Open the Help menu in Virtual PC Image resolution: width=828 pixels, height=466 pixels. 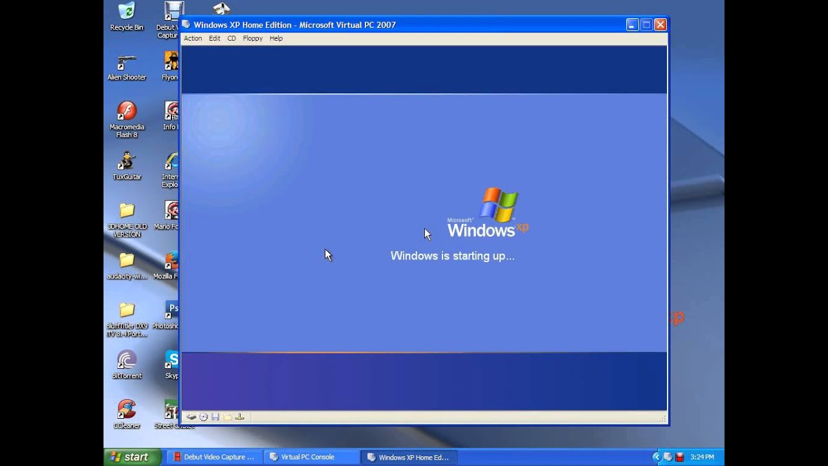pyautogui.click(x=276, y=38)
